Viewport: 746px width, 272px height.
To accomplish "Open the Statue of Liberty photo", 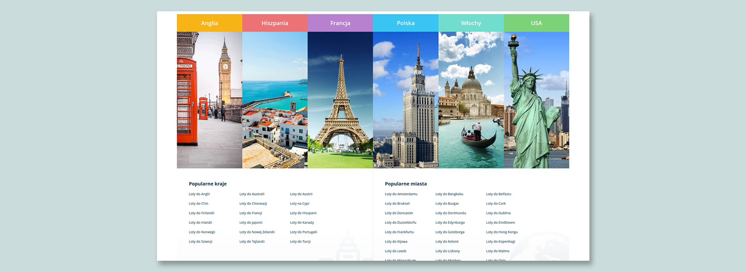I will [x=537, y=100].
